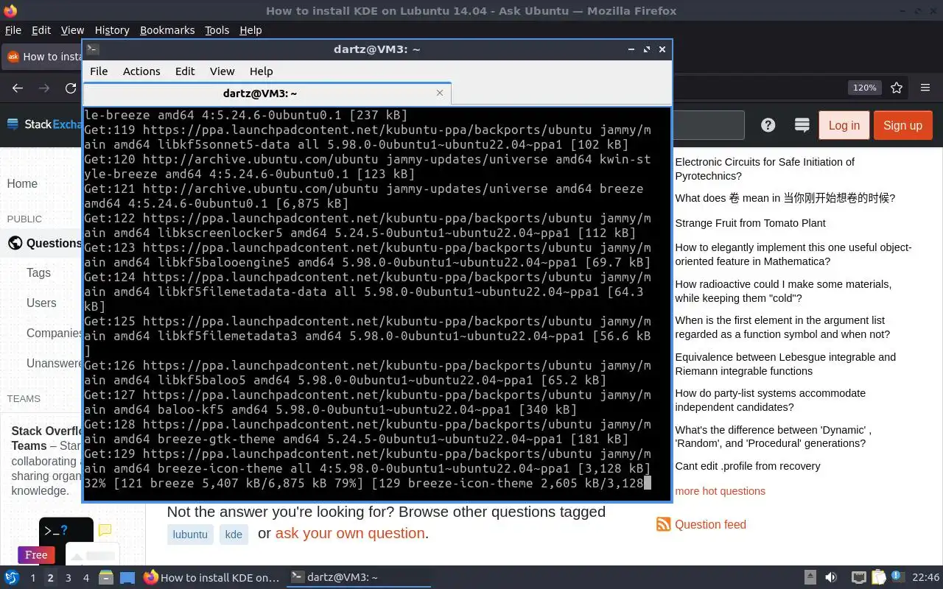Click the Stack Exchange logo
Viewport: 943px width, 589px height.
point(44,124)
